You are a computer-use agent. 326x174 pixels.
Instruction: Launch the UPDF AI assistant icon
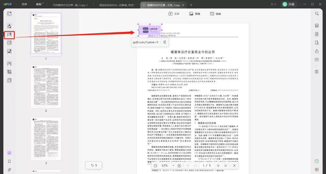click(316, 161)
